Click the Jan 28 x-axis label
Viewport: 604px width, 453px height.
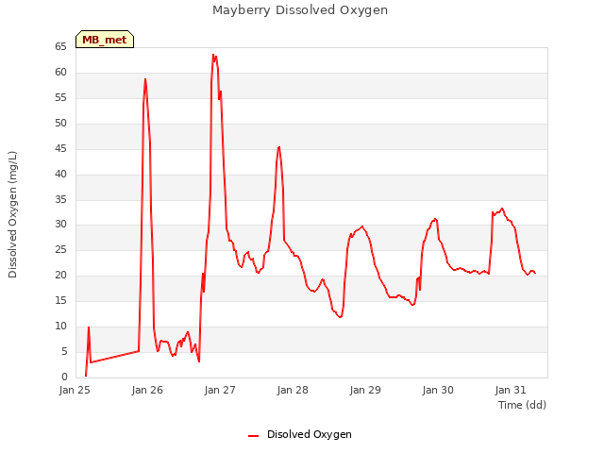pyautogui.click(x=293, y=390)
